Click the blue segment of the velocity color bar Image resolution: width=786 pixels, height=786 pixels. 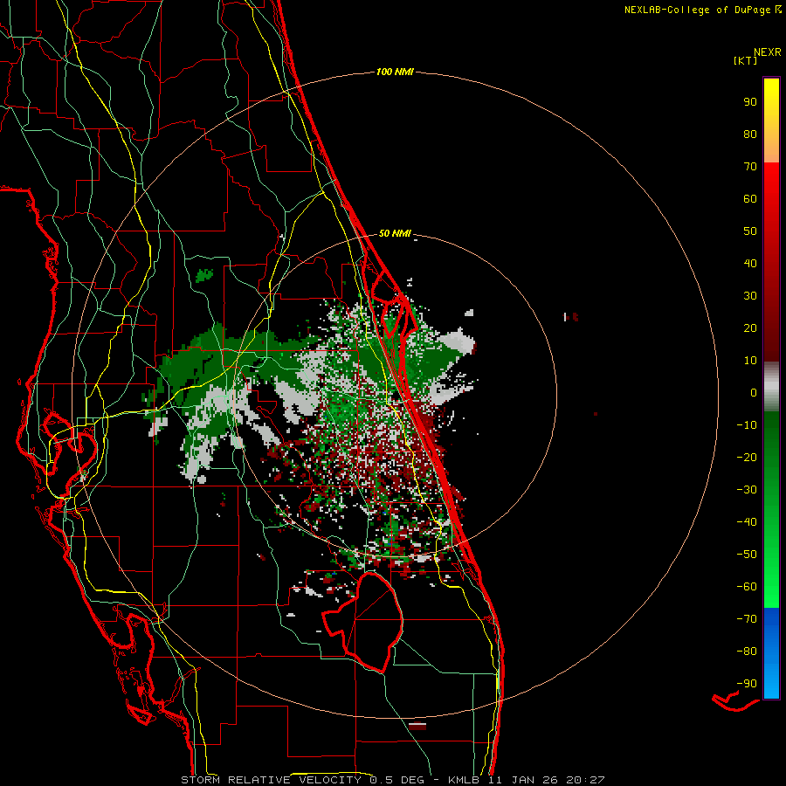click(x=771, y=653)
